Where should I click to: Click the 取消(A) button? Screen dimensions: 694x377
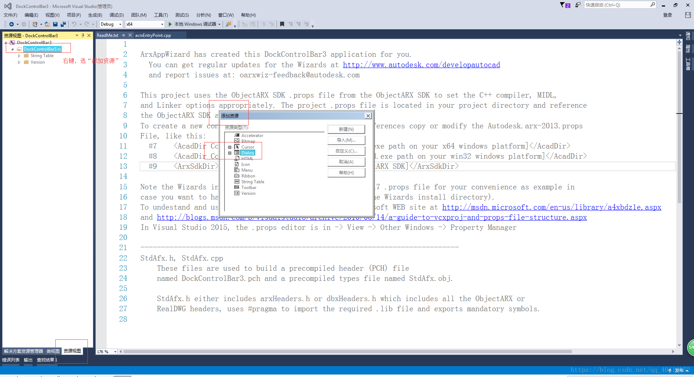346,162
